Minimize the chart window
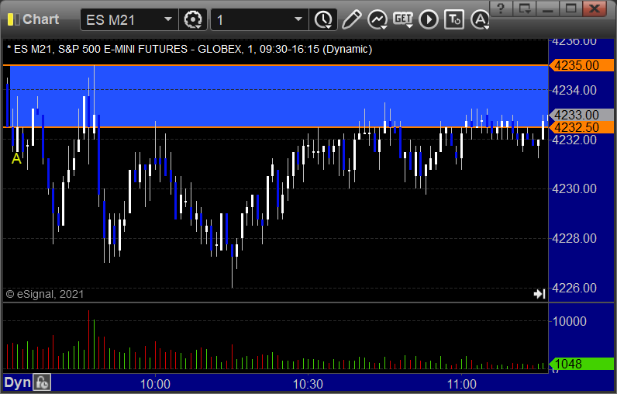The image size is (617, 394). point(547,9)
